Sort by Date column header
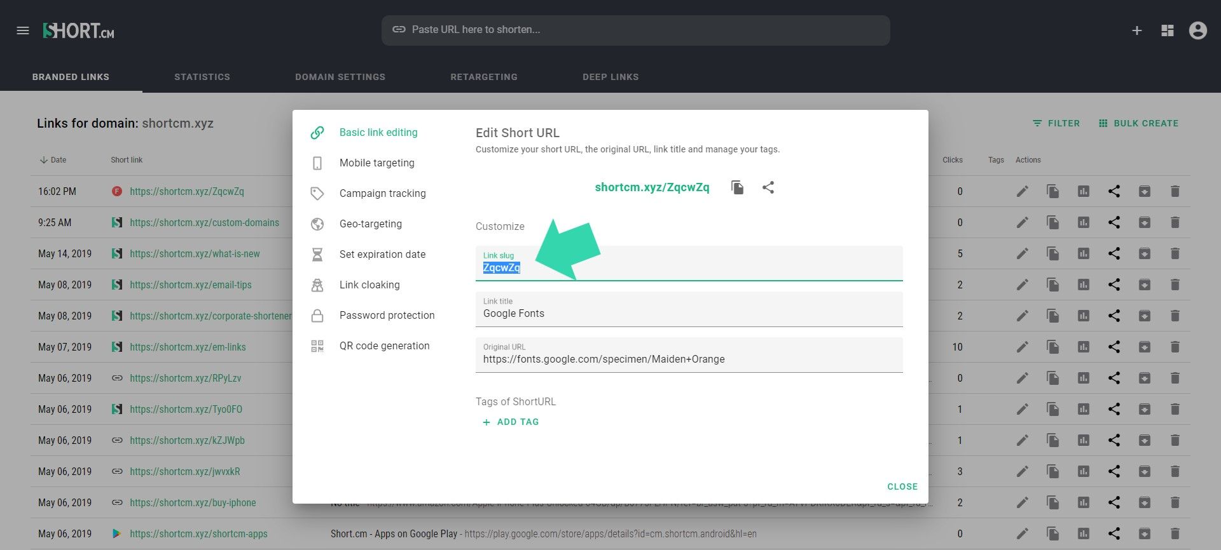This screenshot has width=1221, height=550. tap(53, 160)
